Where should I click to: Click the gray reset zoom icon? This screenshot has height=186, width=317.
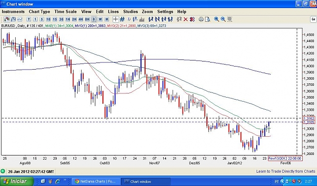229,19
